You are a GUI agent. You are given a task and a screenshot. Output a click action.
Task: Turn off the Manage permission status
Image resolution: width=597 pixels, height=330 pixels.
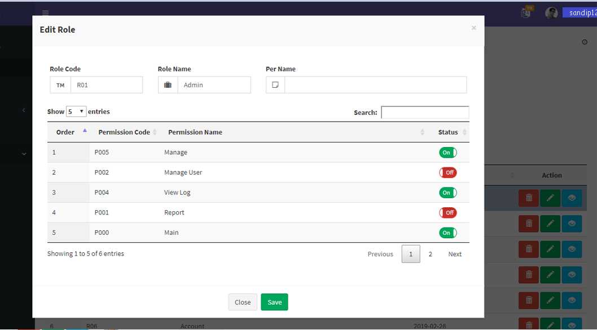(x=447, y=152)
